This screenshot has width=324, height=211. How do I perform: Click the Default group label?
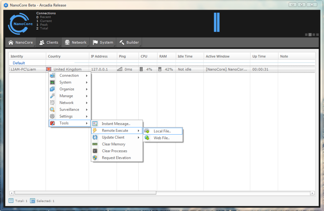pyautogui.click(x=19, y=63)
